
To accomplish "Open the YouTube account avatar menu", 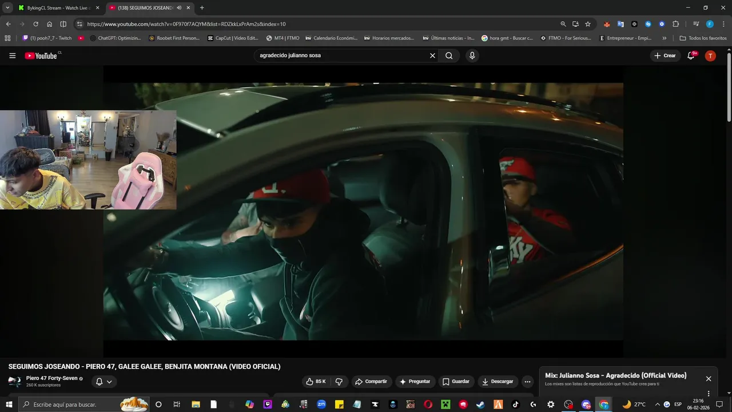I will [x=710, y=56].
